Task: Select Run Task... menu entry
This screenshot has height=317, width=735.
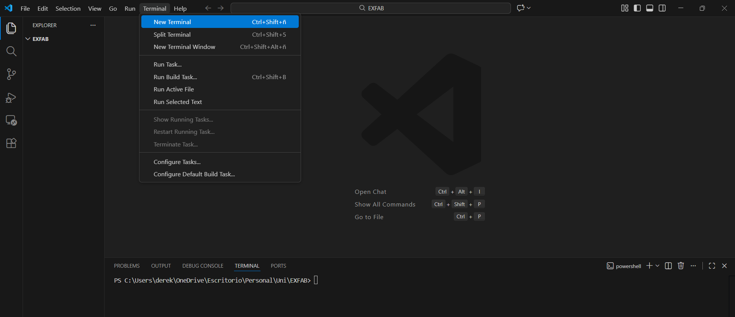Action: coord(220,64)
